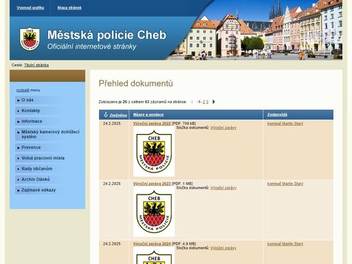352x264 pixels.
Task: Expand the whole menu via rozbalit link
Action: point(23,90)
